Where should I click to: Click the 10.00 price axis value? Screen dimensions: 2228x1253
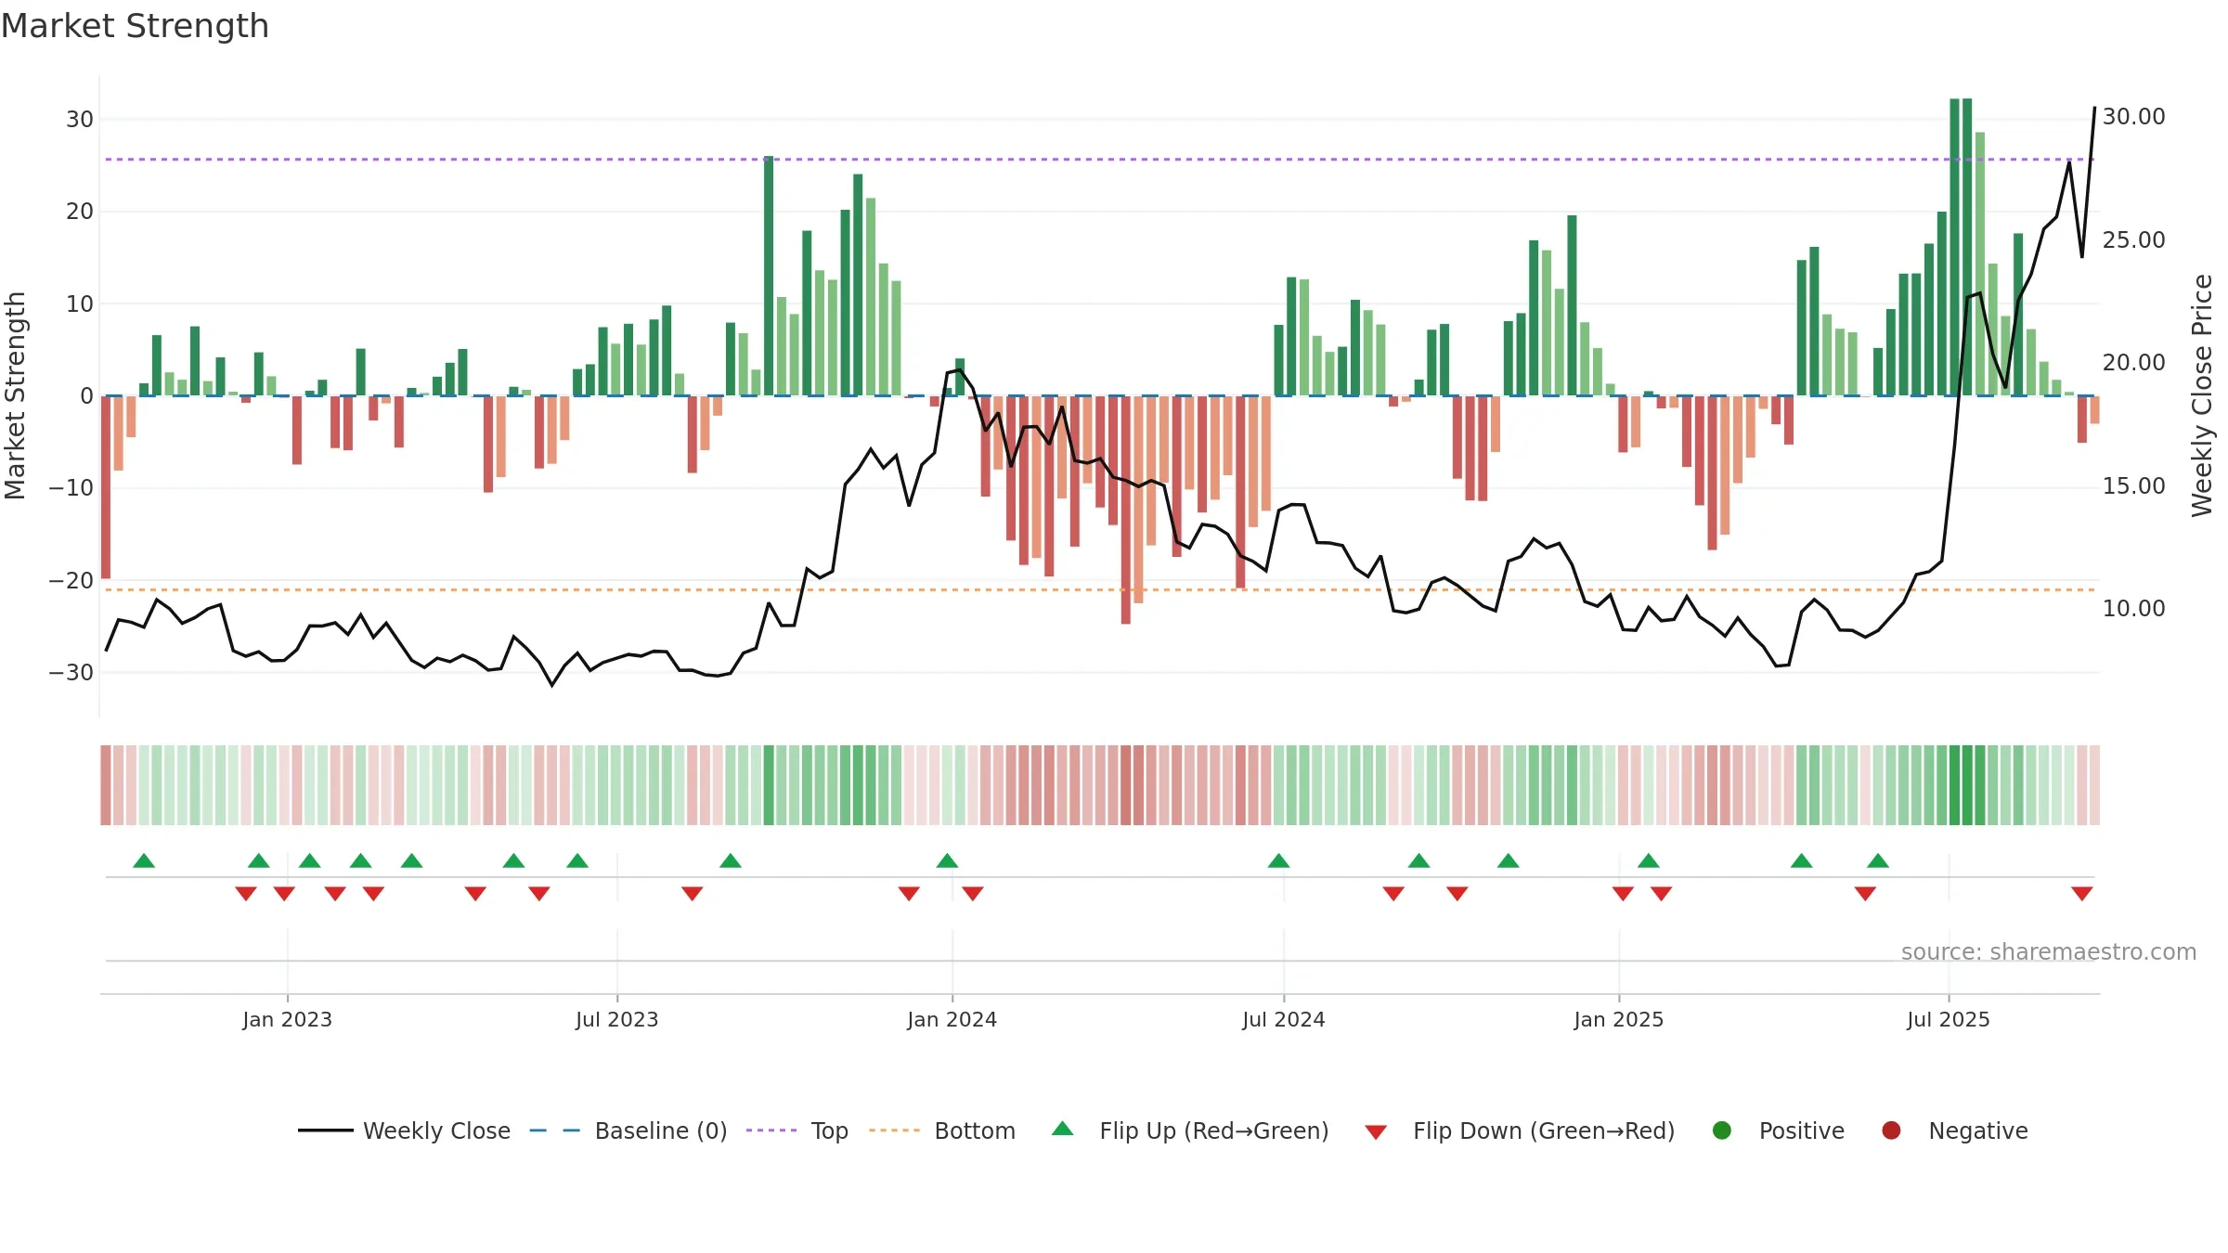pos(2133,609)
